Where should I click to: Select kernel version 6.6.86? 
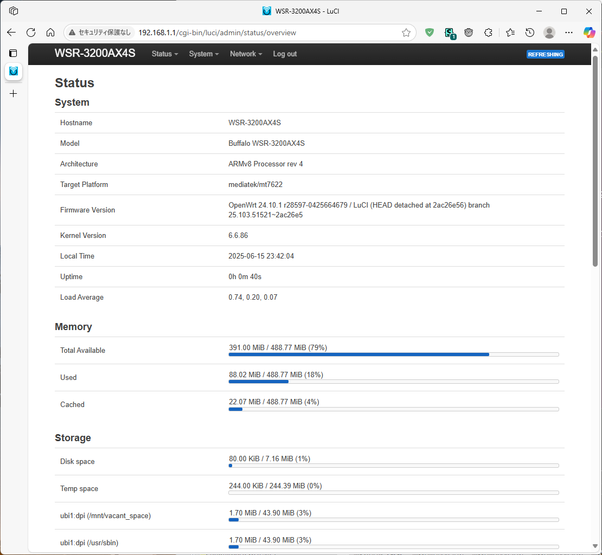tap(238, 236)
